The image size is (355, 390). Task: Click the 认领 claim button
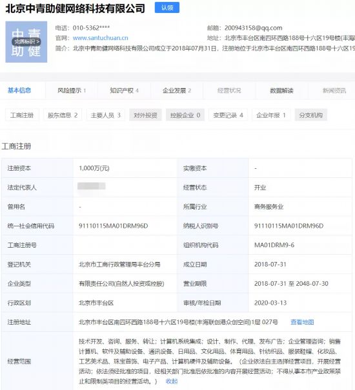coord(167,8)
